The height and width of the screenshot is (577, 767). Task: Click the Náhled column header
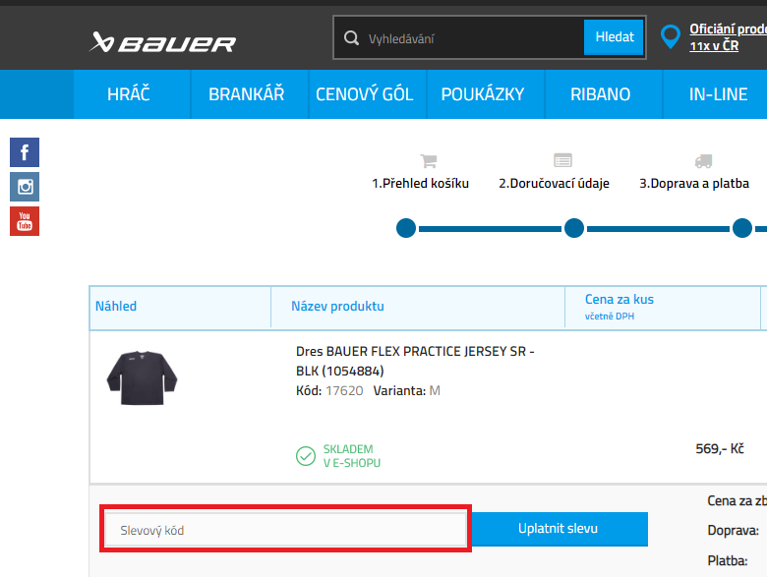pyautogui.click(x=116, y=307)
